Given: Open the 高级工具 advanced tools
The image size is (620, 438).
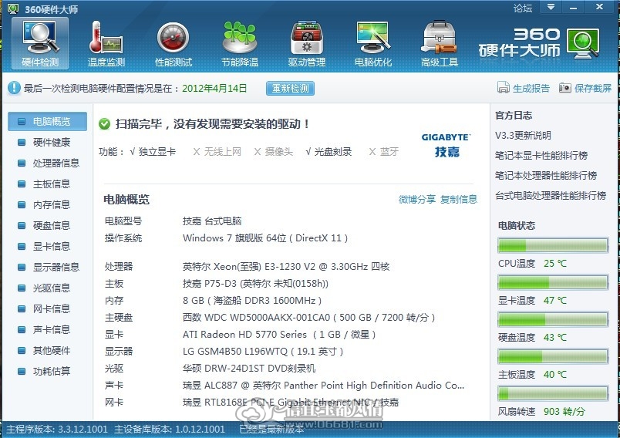Looking at the screenshot, I should click(x=440, y=43).
